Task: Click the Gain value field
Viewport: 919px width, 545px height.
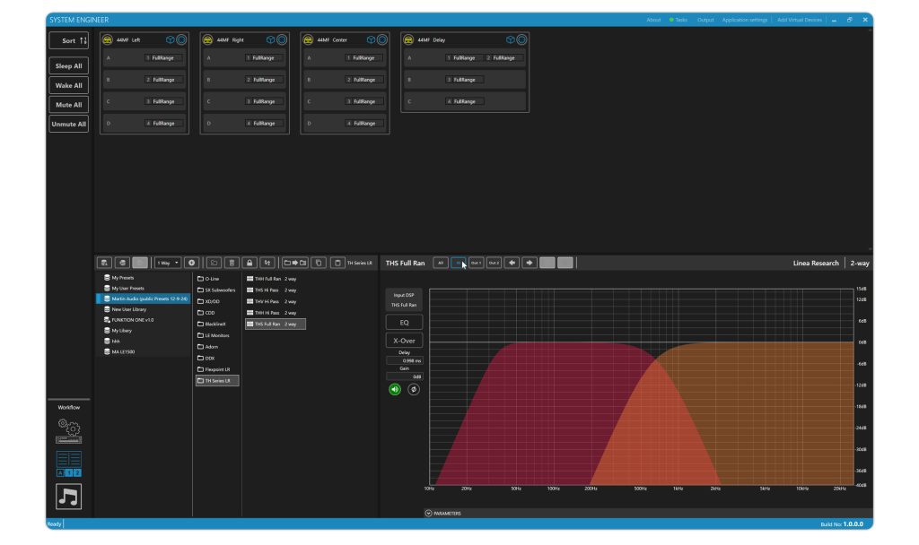Action: (404, 376)
